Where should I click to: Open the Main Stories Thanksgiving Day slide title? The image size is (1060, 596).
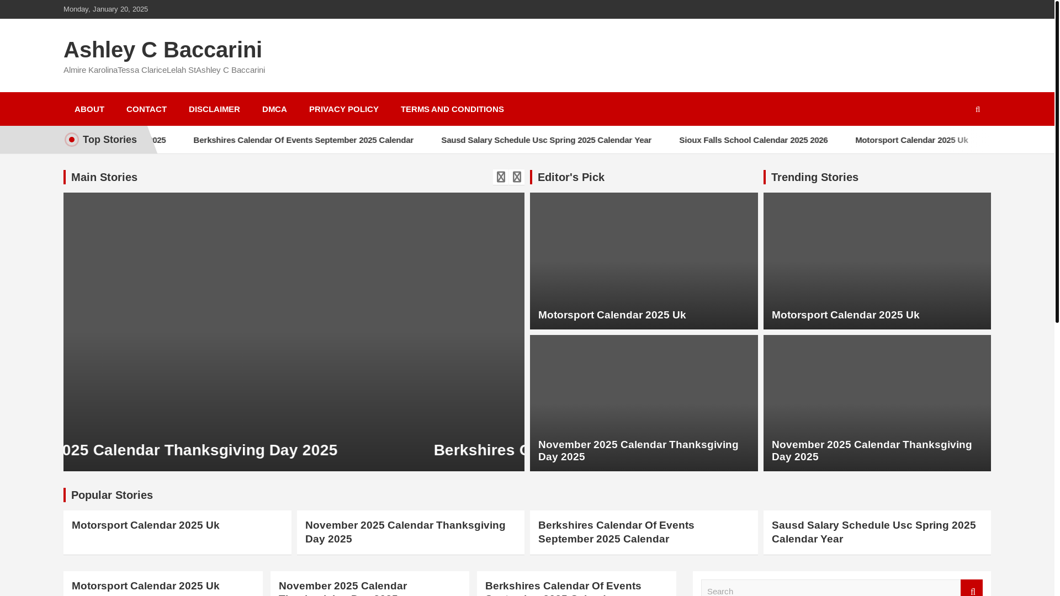coord(200,450)
